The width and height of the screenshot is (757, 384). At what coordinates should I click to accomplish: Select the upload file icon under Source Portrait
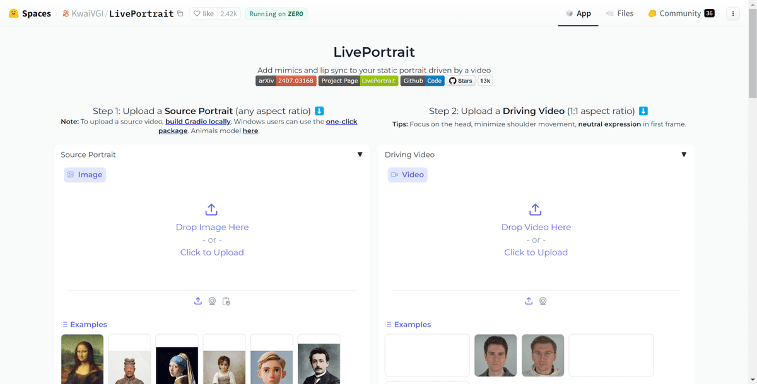[197, 301]
